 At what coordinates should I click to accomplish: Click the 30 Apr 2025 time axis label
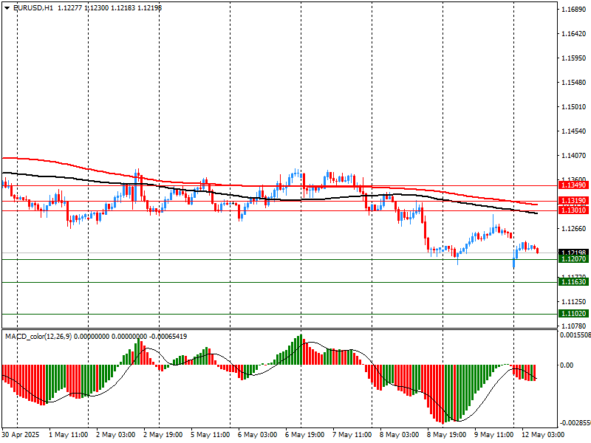22,436
